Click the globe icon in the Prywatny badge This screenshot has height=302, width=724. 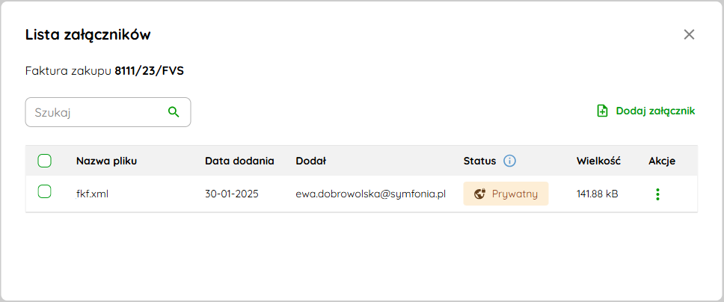pos(480,194)
